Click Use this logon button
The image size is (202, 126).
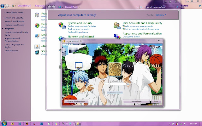pyautogui.click(x=136, y=101)
